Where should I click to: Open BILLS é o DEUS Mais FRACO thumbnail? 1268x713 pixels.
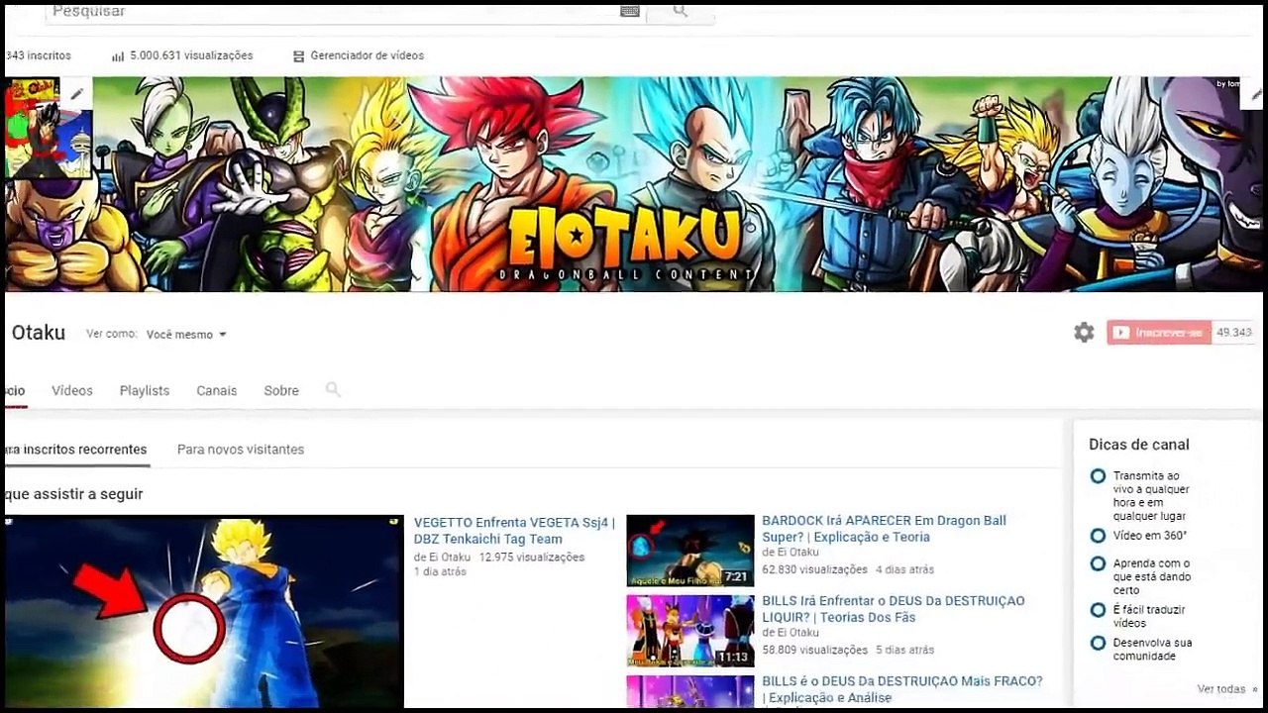click(x=690, y=691)
